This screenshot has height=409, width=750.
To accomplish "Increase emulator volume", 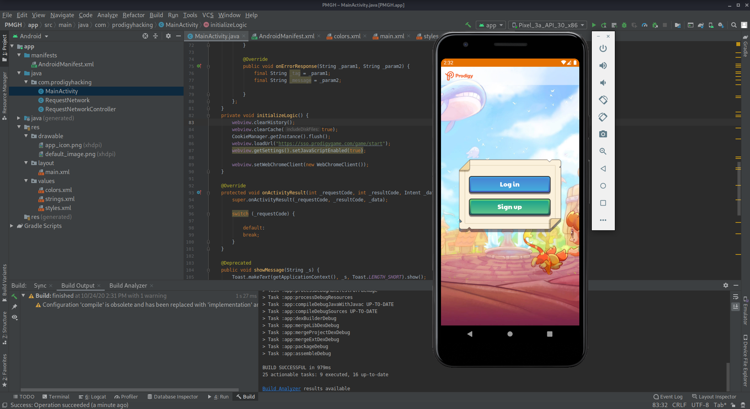I will 603,66.
